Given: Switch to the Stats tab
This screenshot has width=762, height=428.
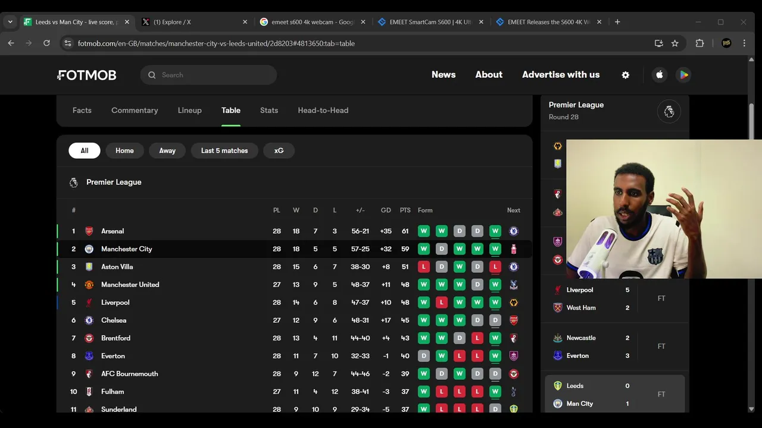Looking at the screenshot, I should pos(269,111).
